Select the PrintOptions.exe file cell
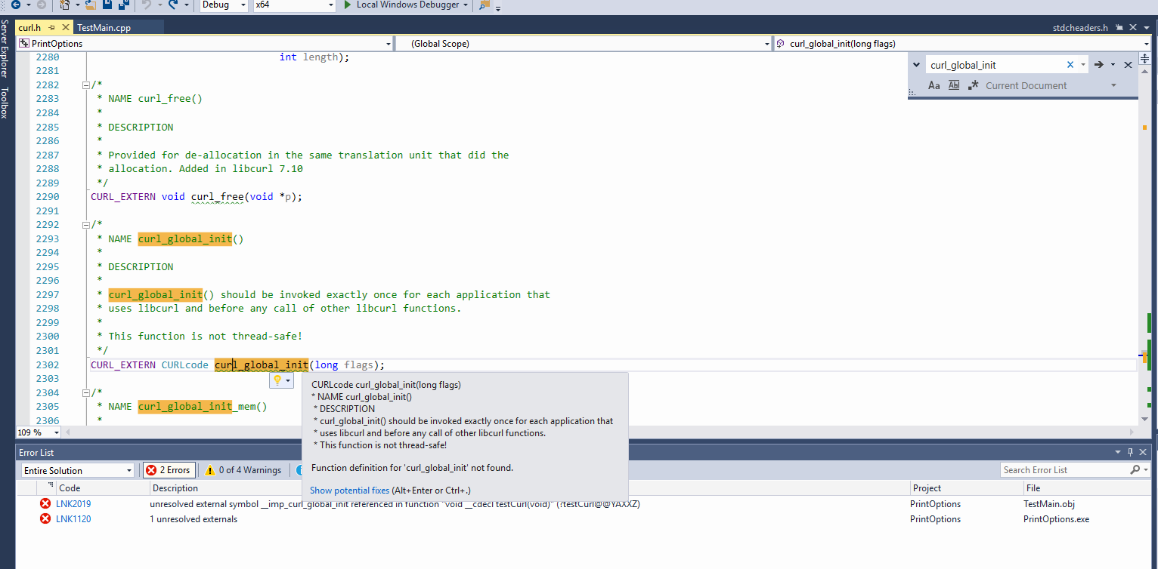Screen dimensions: 1158x569 [1057, 519]
